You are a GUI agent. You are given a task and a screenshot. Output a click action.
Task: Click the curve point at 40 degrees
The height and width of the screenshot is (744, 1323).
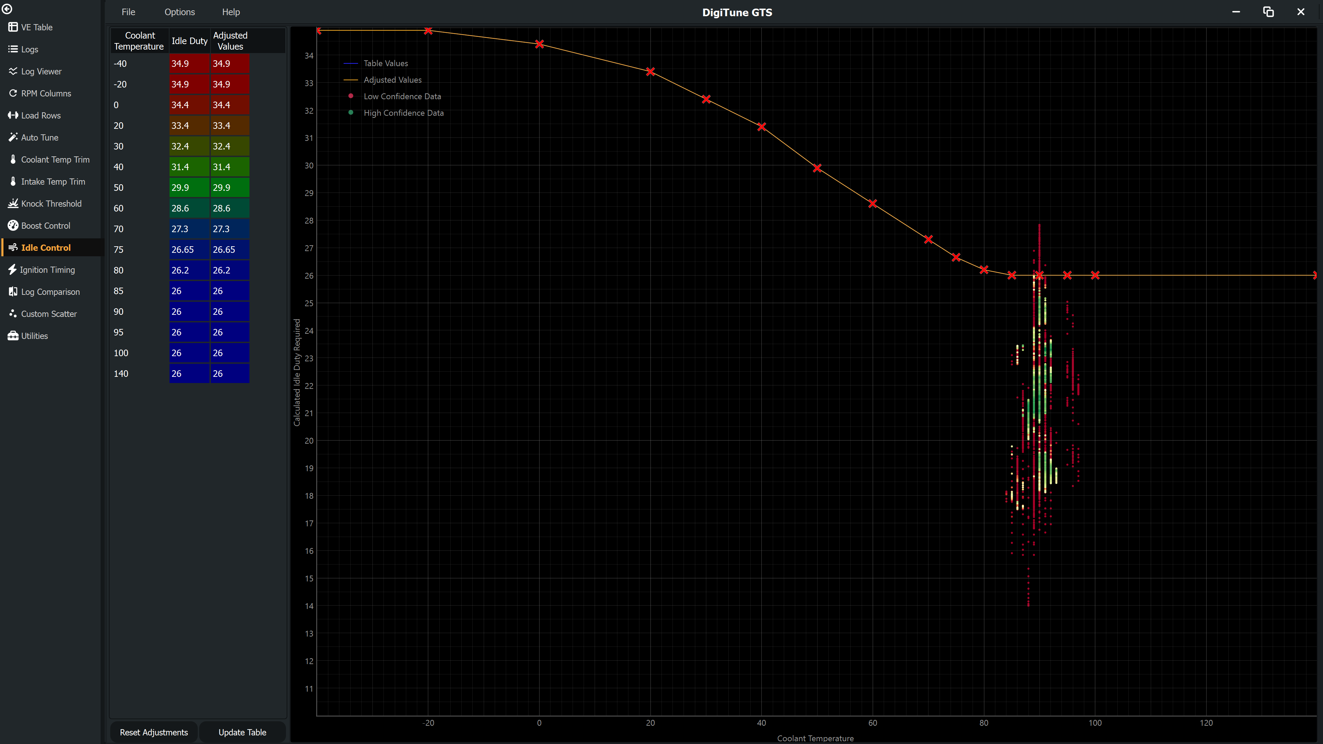click(762, 126)
